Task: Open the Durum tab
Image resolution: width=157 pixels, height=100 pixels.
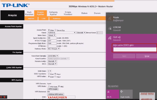Action: coord(97,13)
